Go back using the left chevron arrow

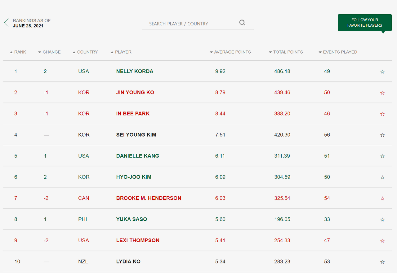[6, 23]
